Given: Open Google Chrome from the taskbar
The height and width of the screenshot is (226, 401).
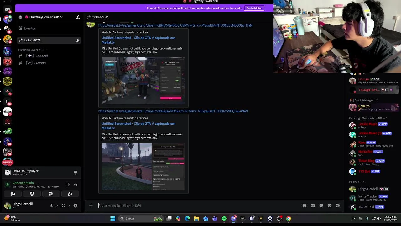Looking at the screenshot, I should (x=288, y=218).
